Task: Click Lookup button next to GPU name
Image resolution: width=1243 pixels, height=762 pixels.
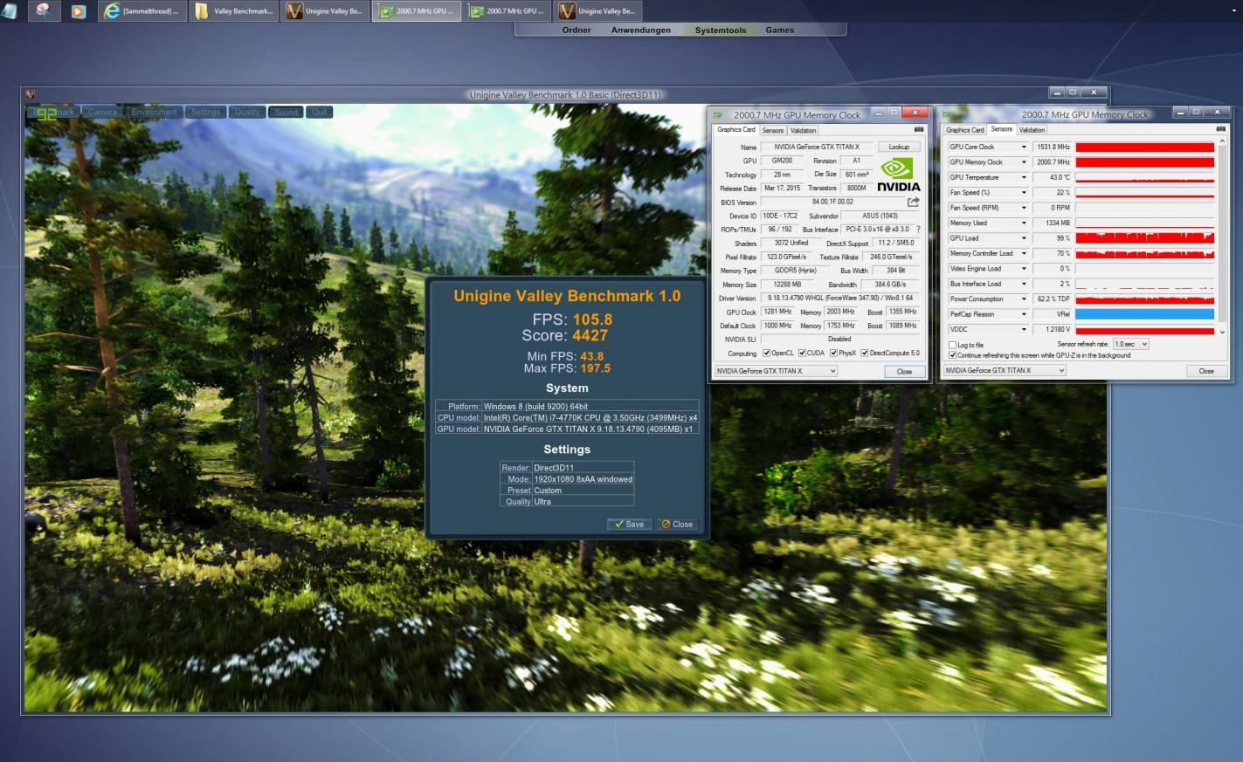Action: point(899,147)
